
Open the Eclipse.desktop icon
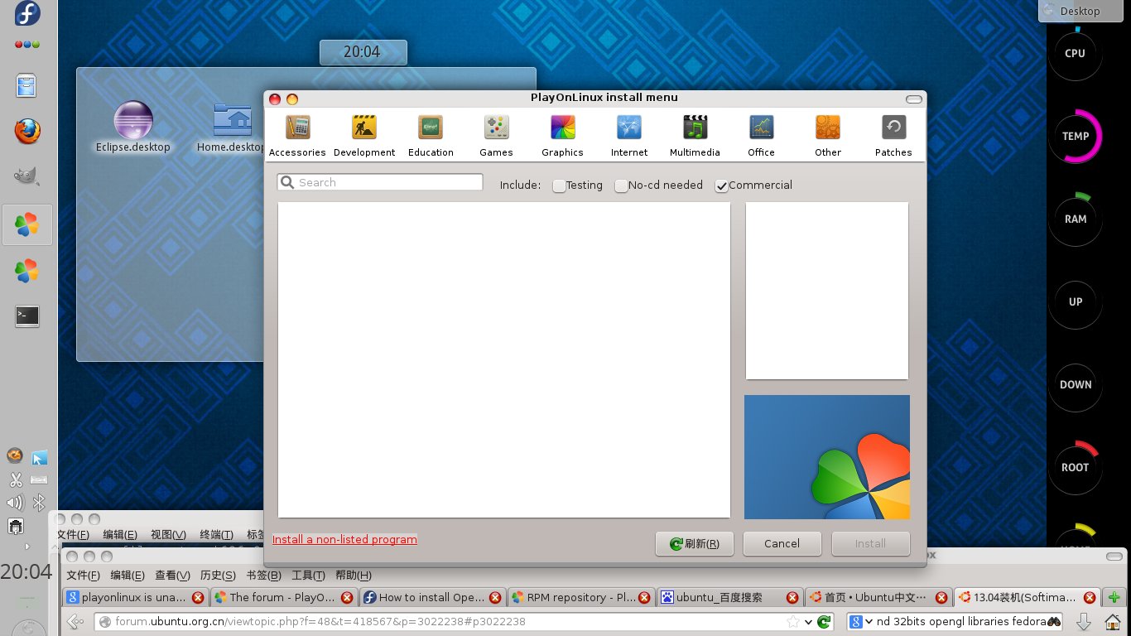133,127
